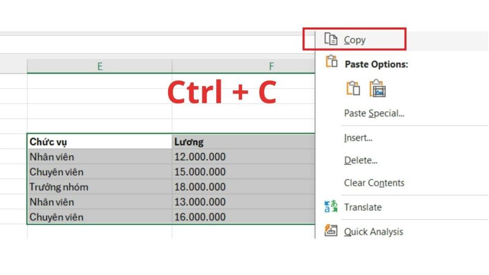This screenshot has width=489, height=275.
Task: Click the Quick Analysis icon
Action: point(331,230)
